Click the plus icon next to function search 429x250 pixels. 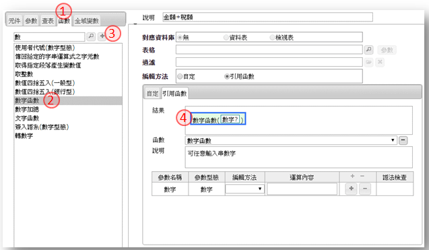102,36
